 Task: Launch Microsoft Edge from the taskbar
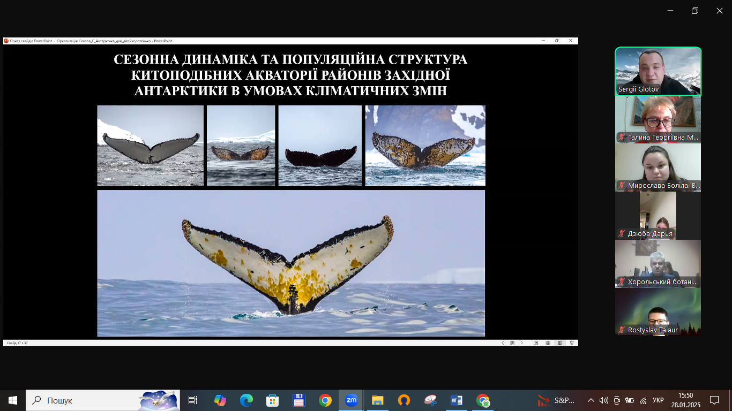click(x=246, y=400)
